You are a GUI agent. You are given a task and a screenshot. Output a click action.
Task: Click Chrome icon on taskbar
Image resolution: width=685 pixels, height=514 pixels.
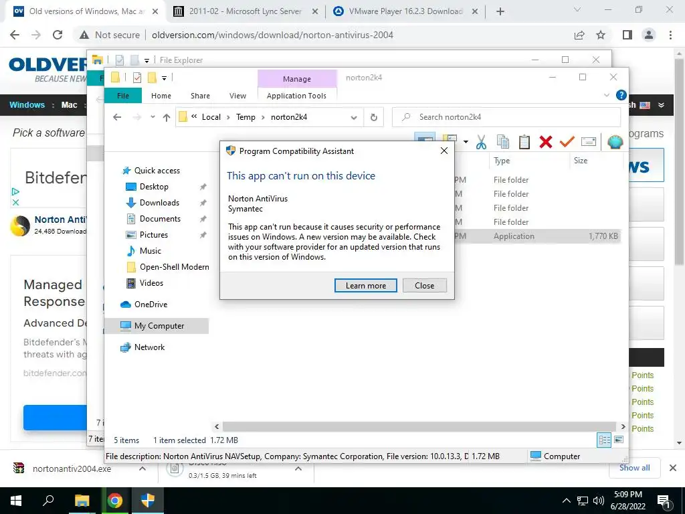pos(115,501)
